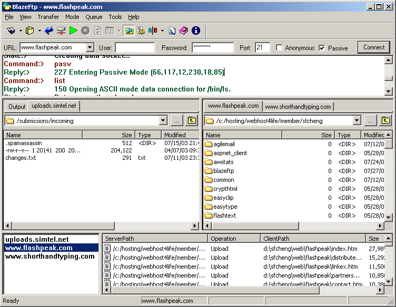The height and width of the screenshot is (307, 396).
Task: Expand the URL dropdown list
Action: tap(90, 48)
